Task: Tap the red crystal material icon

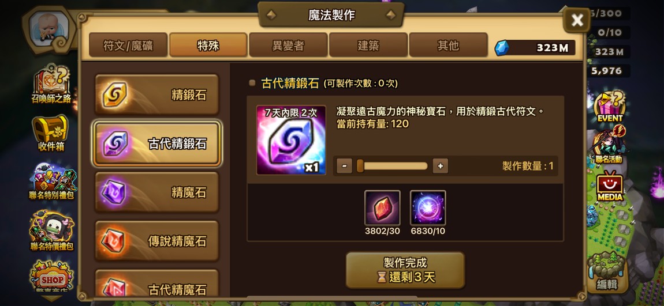Action: (x=382, y=207)
